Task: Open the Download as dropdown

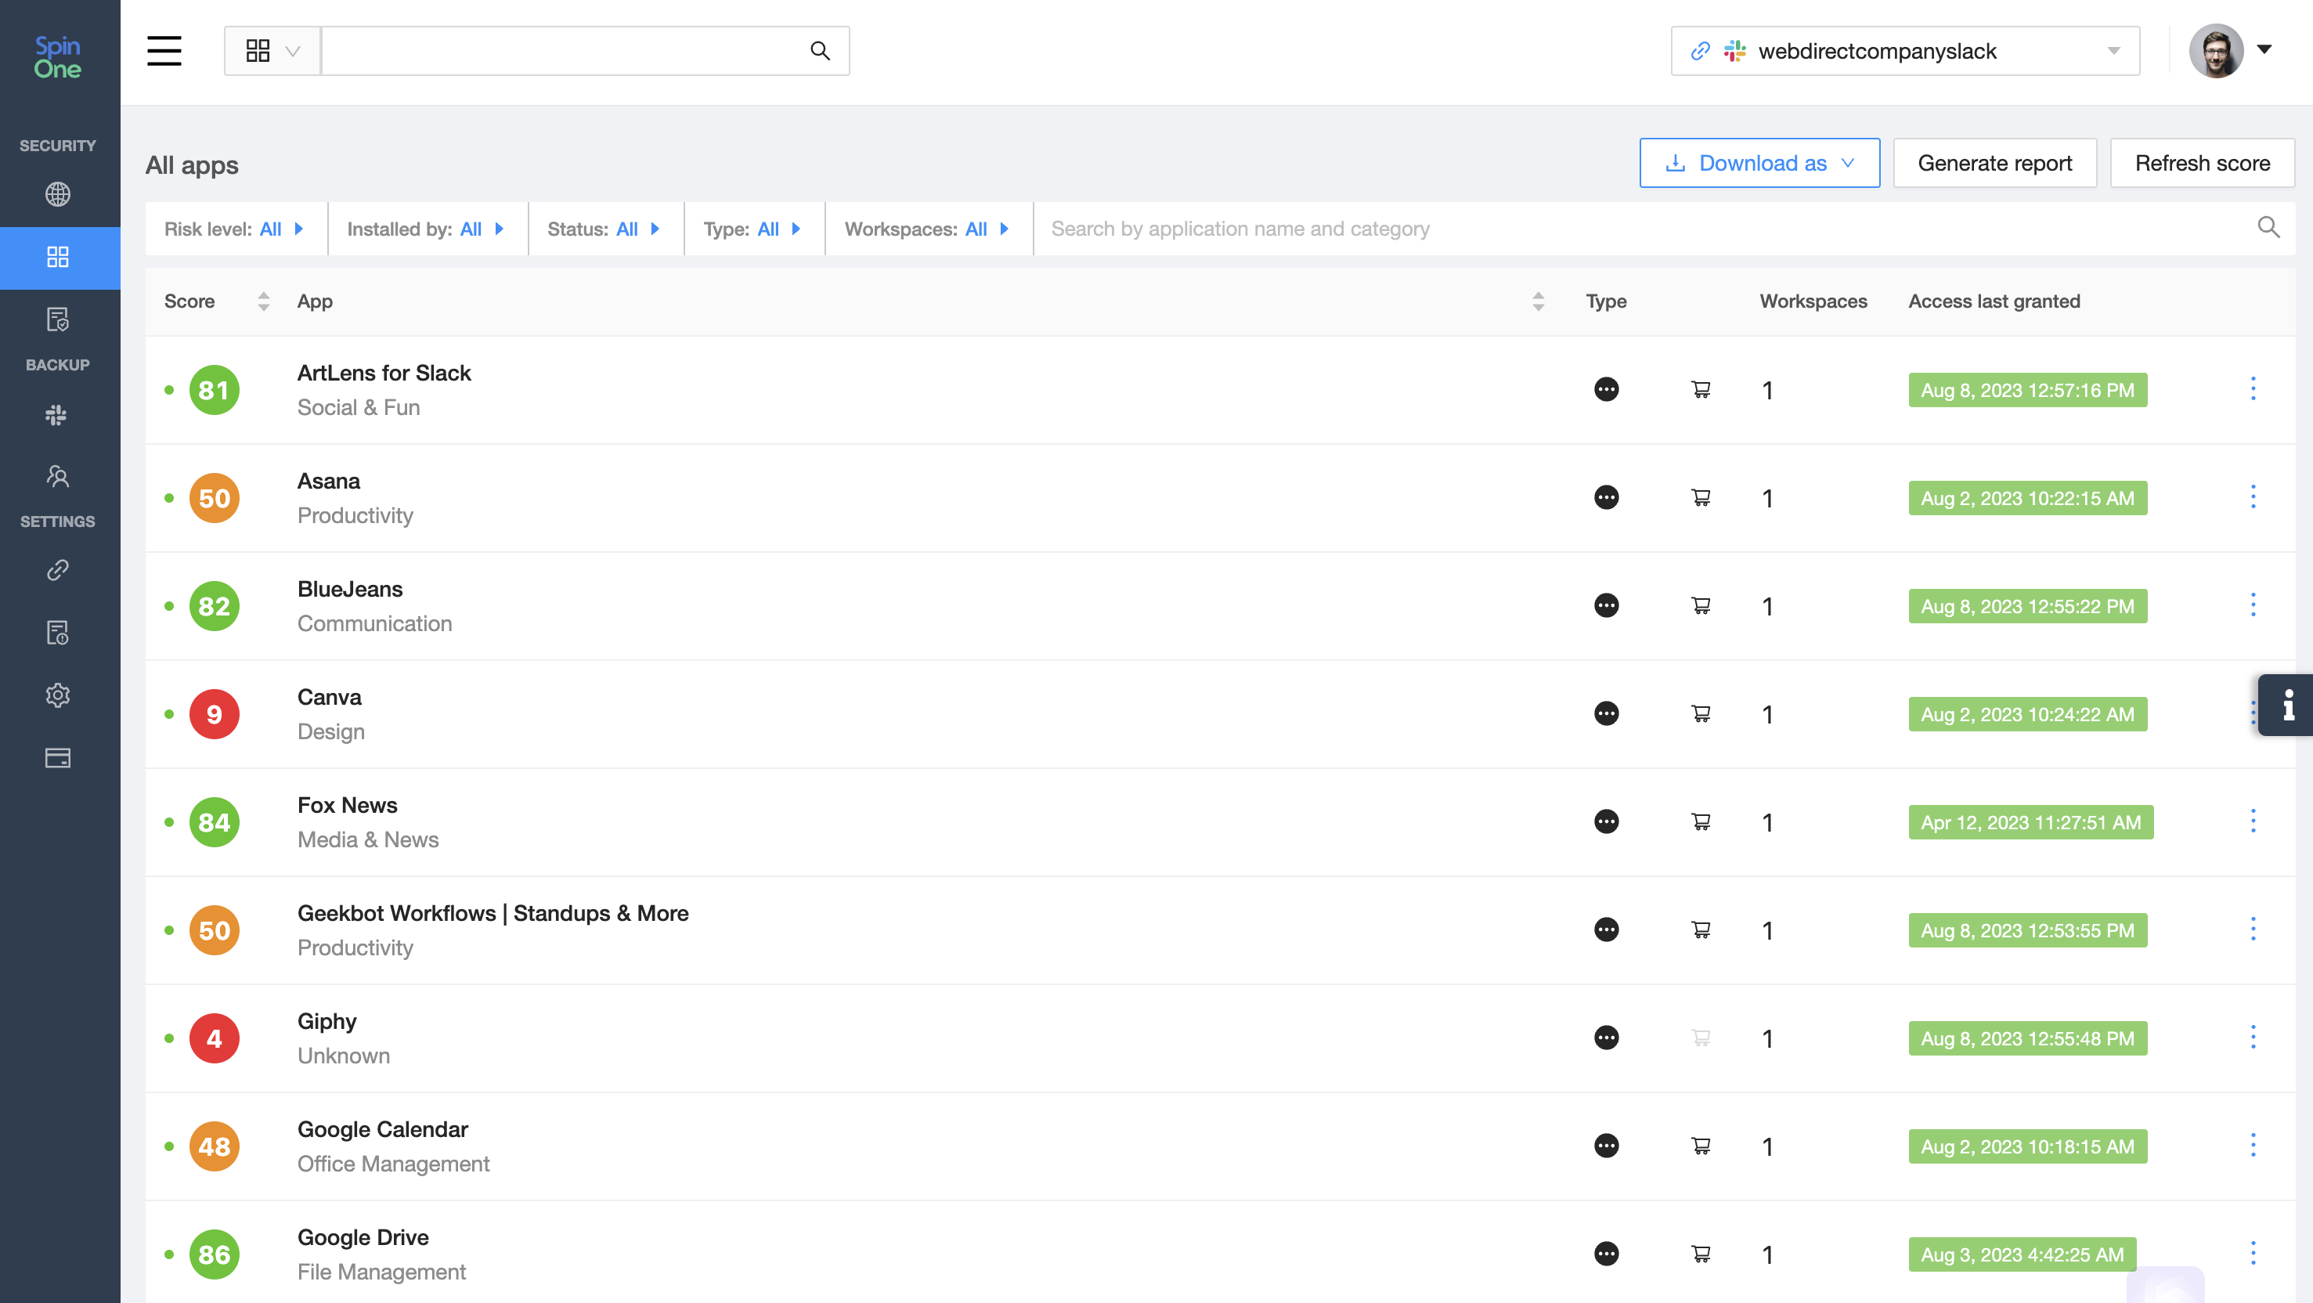Action: click(1759, 164)
